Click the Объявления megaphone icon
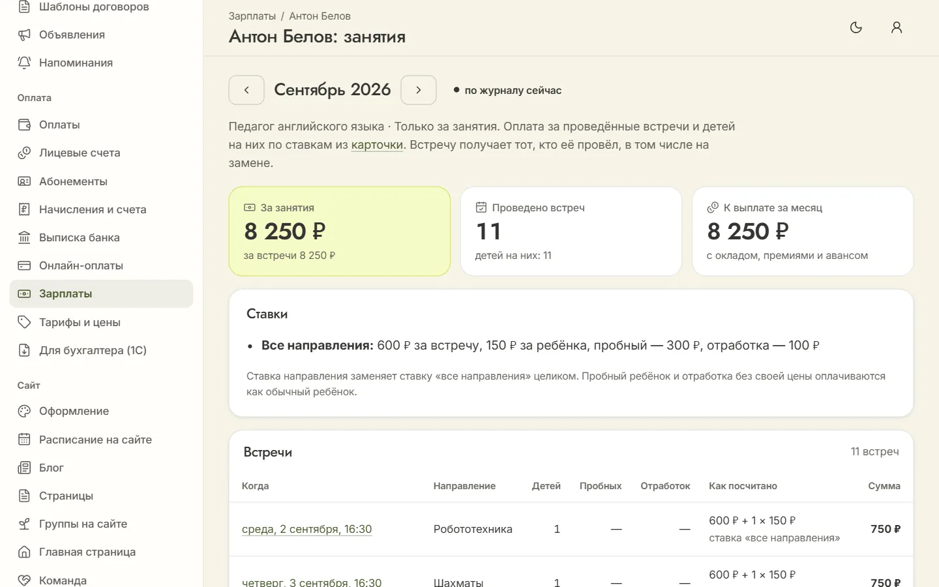The height and width of the screenshot is (587, 939). click(24, 35)
